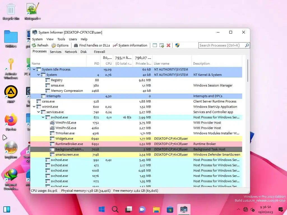Select svchost.exe with PID 992

pos(136,160)
